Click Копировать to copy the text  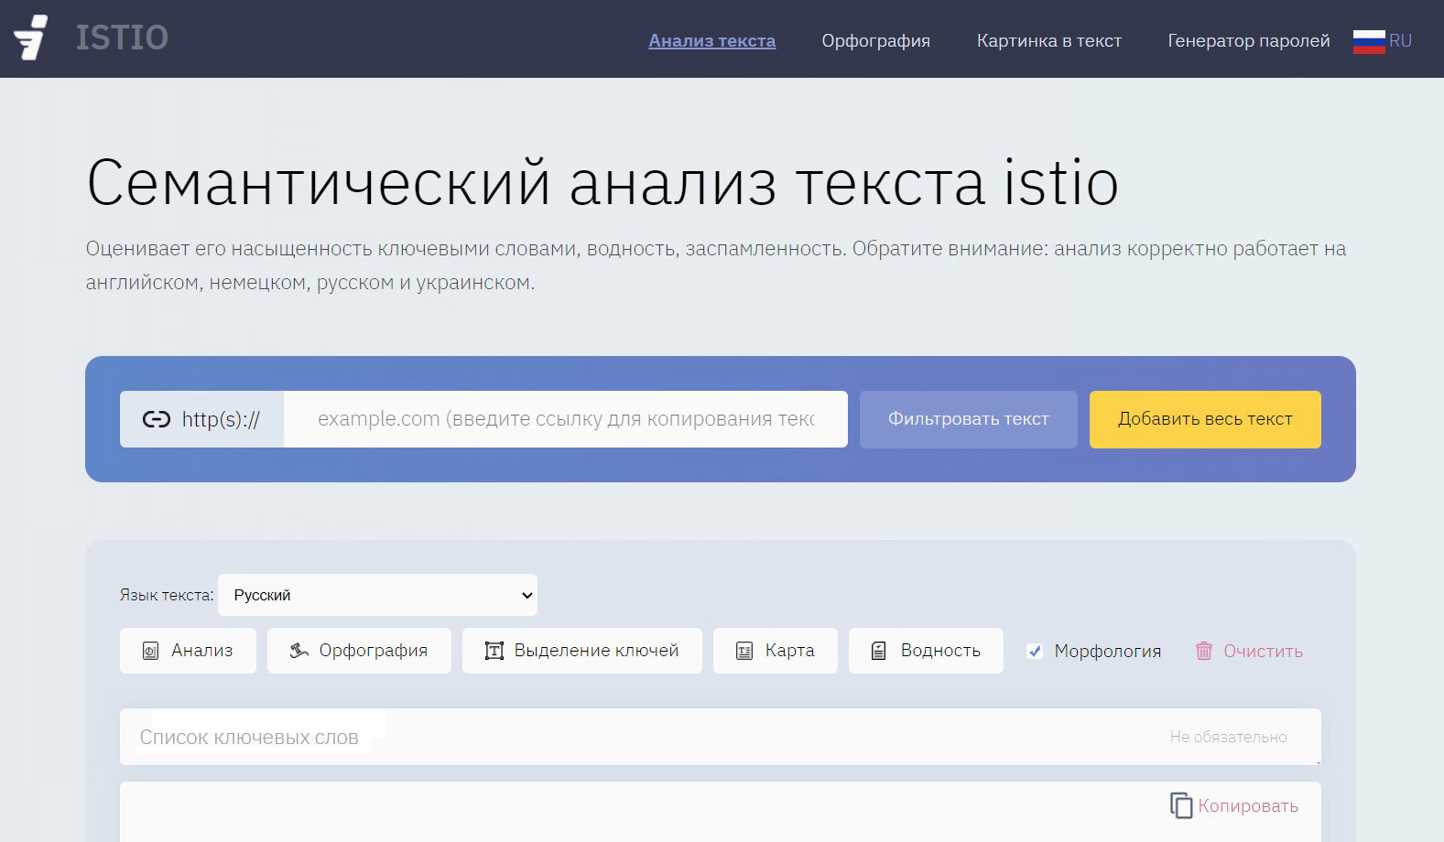[1248, 805]
